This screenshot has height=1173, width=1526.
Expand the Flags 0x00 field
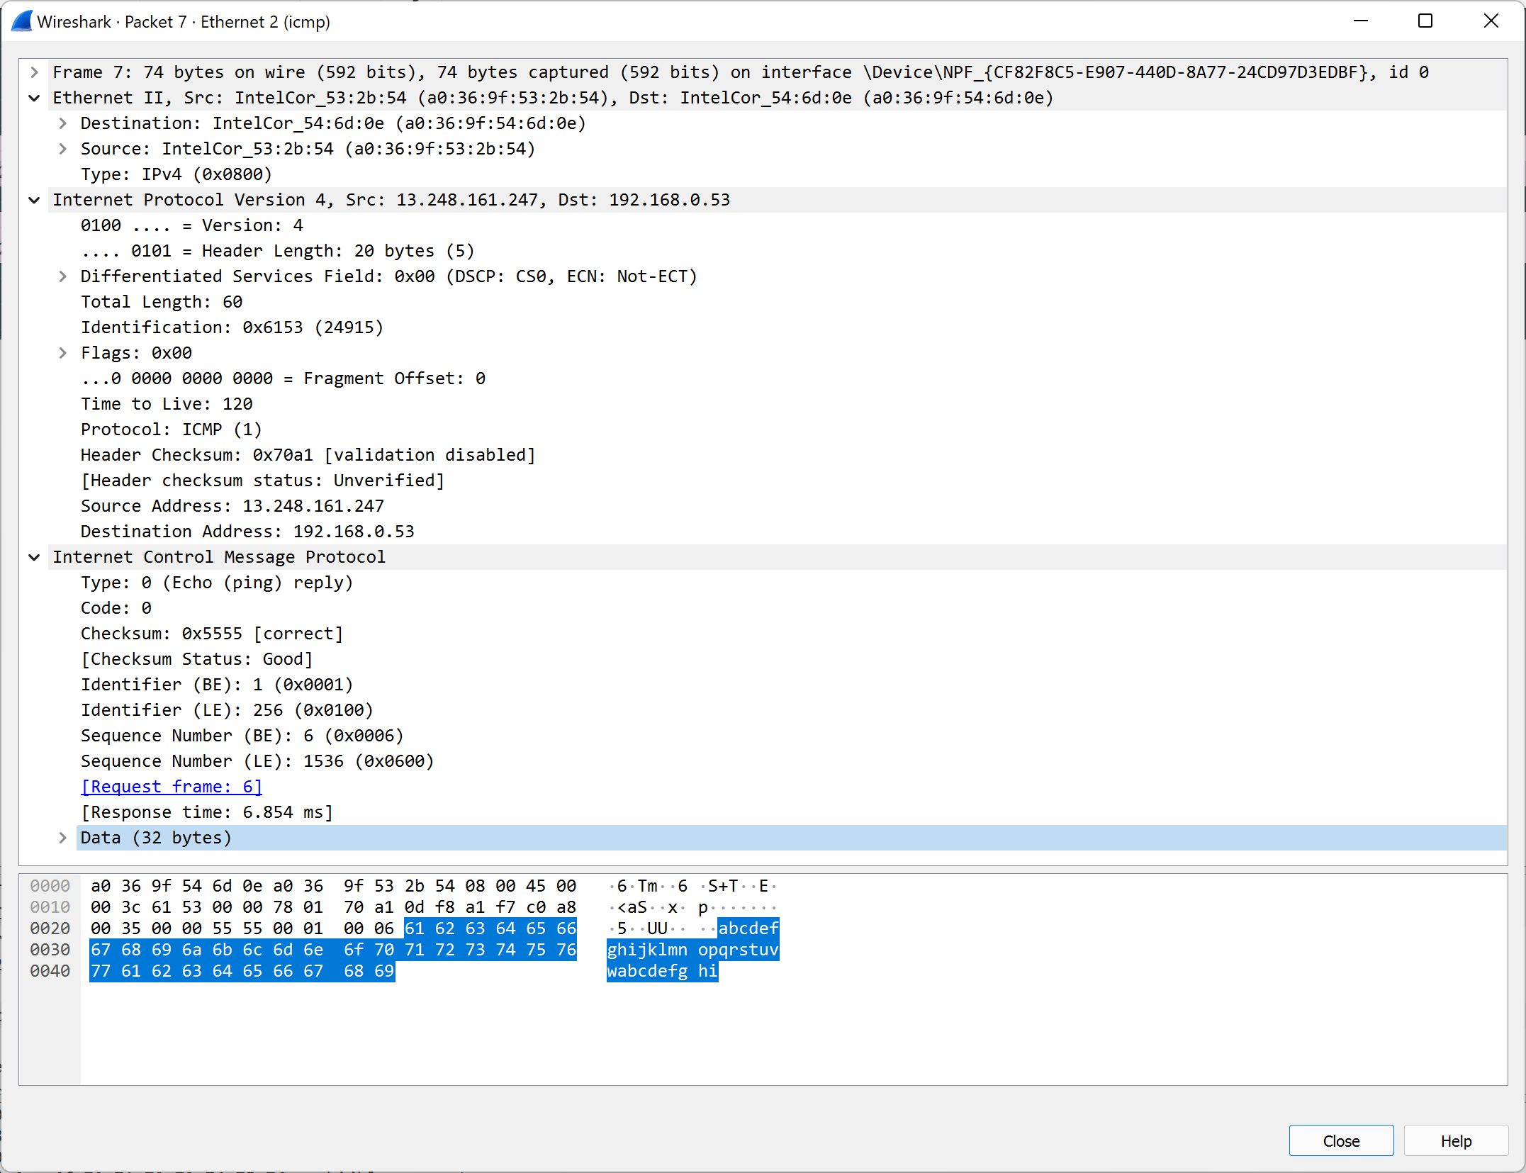click(62, 352)
